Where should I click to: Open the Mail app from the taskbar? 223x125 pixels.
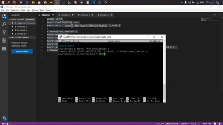(x=45, y=2)
